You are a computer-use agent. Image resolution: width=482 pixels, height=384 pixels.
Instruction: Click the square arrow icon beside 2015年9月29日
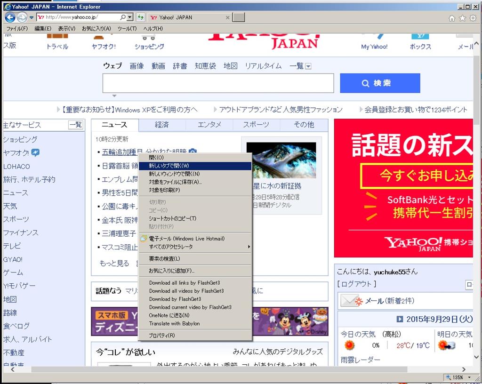pos(399,319)
